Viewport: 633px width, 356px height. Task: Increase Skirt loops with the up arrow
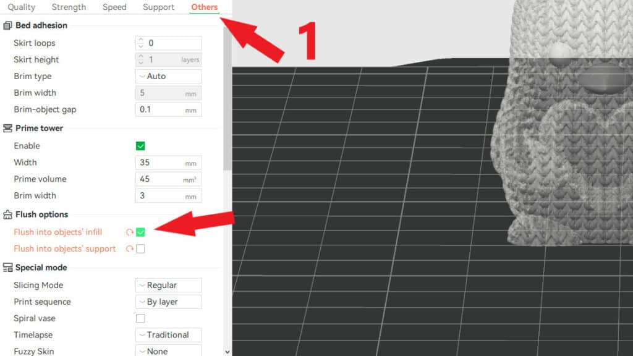click(x=142, y=40)
